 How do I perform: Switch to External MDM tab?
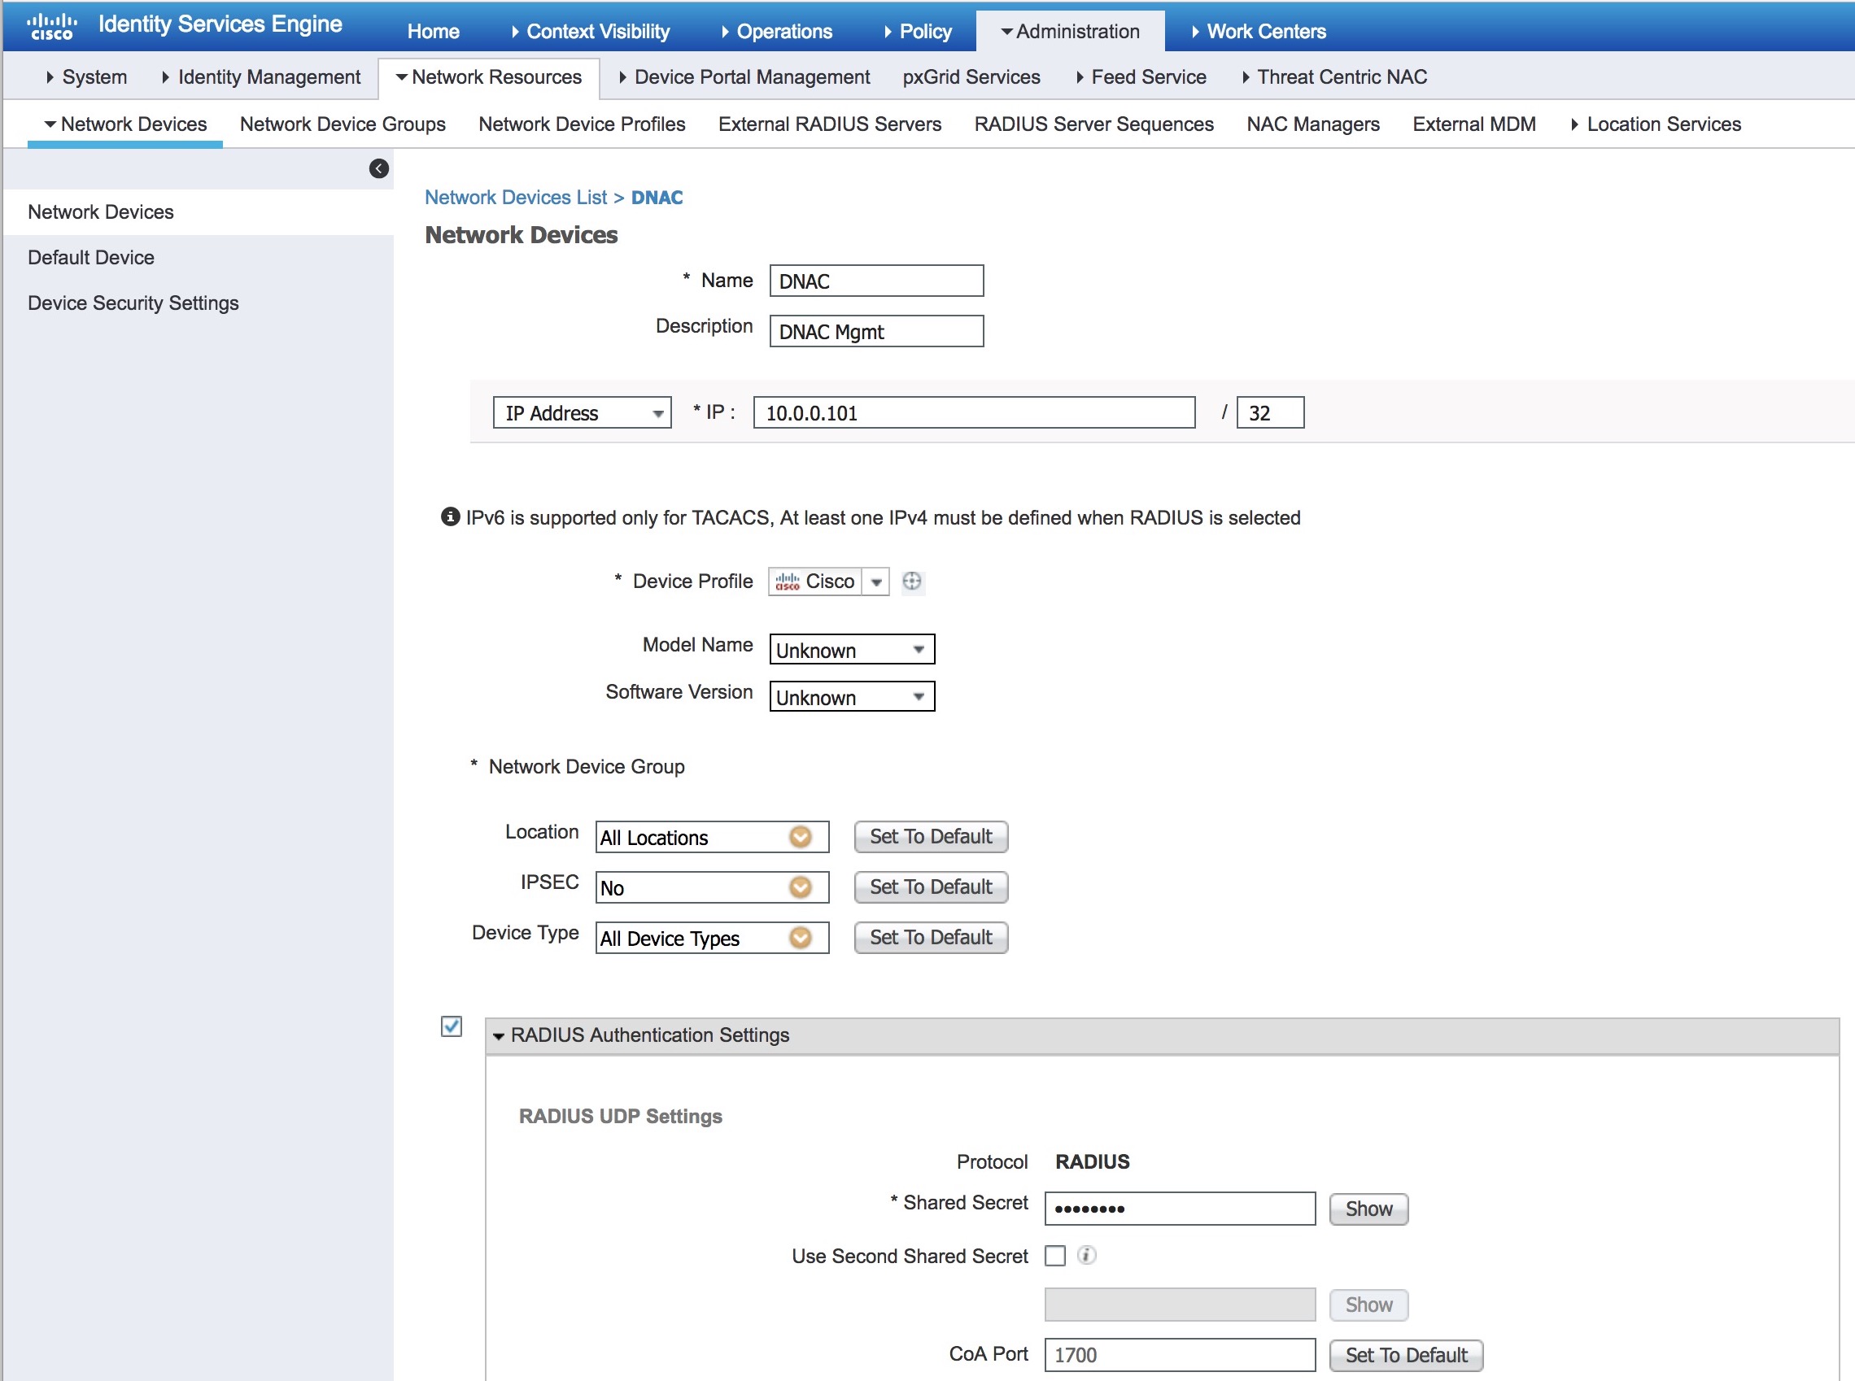(1474, 124)
